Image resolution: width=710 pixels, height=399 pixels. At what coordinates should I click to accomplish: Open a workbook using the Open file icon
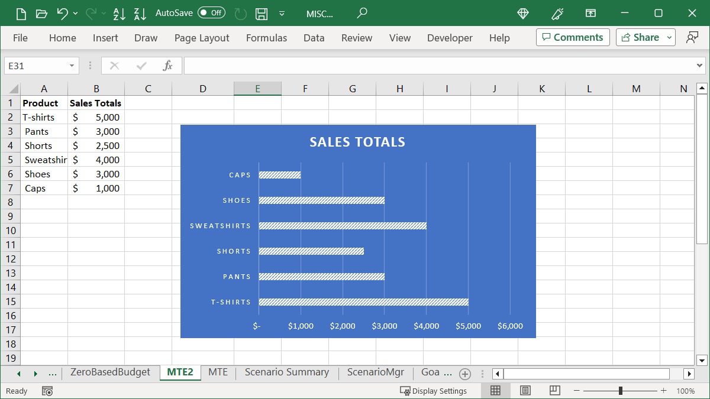point(41,13)
